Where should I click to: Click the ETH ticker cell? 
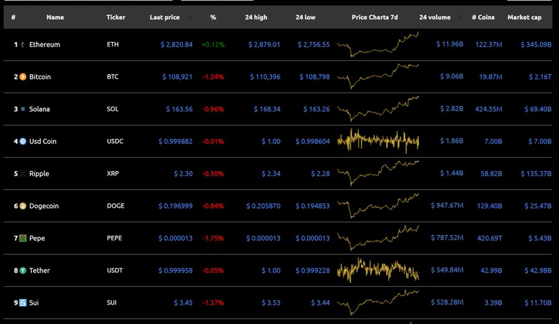112,45
